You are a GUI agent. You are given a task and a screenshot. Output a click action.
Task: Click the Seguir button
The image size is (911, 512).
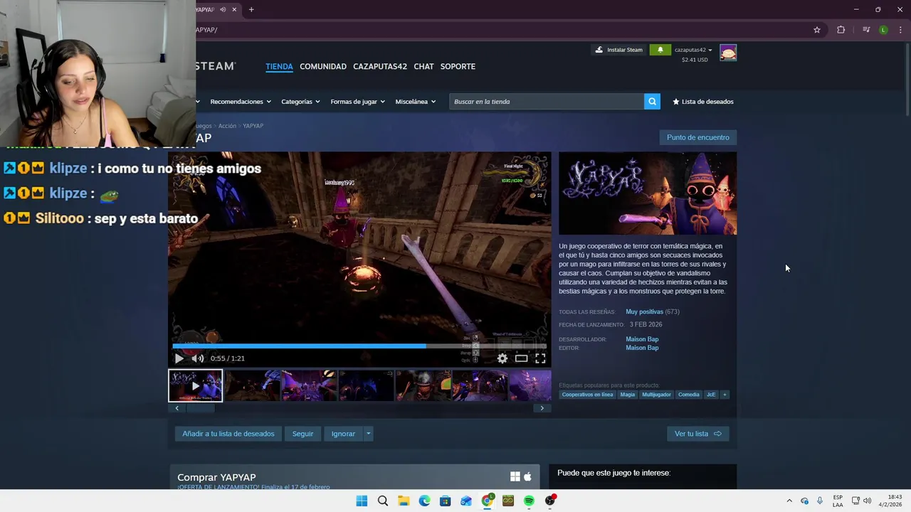pyautogui.click(x=302, y=434)
